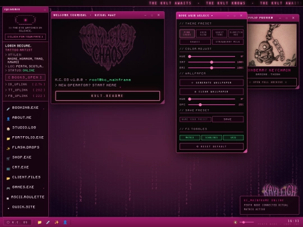This screenshot has width=303, height=227.
Task: Set the Color Adjust BRI slider
Action: point(212,68)
